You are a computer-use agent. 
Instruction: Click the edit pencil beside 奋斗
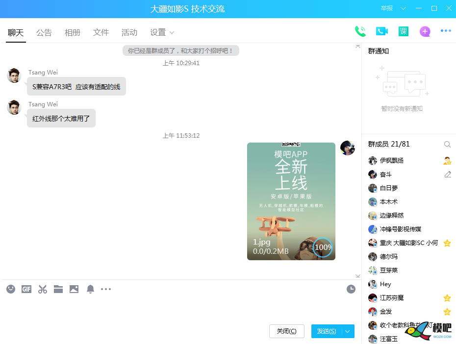[448, 174]
